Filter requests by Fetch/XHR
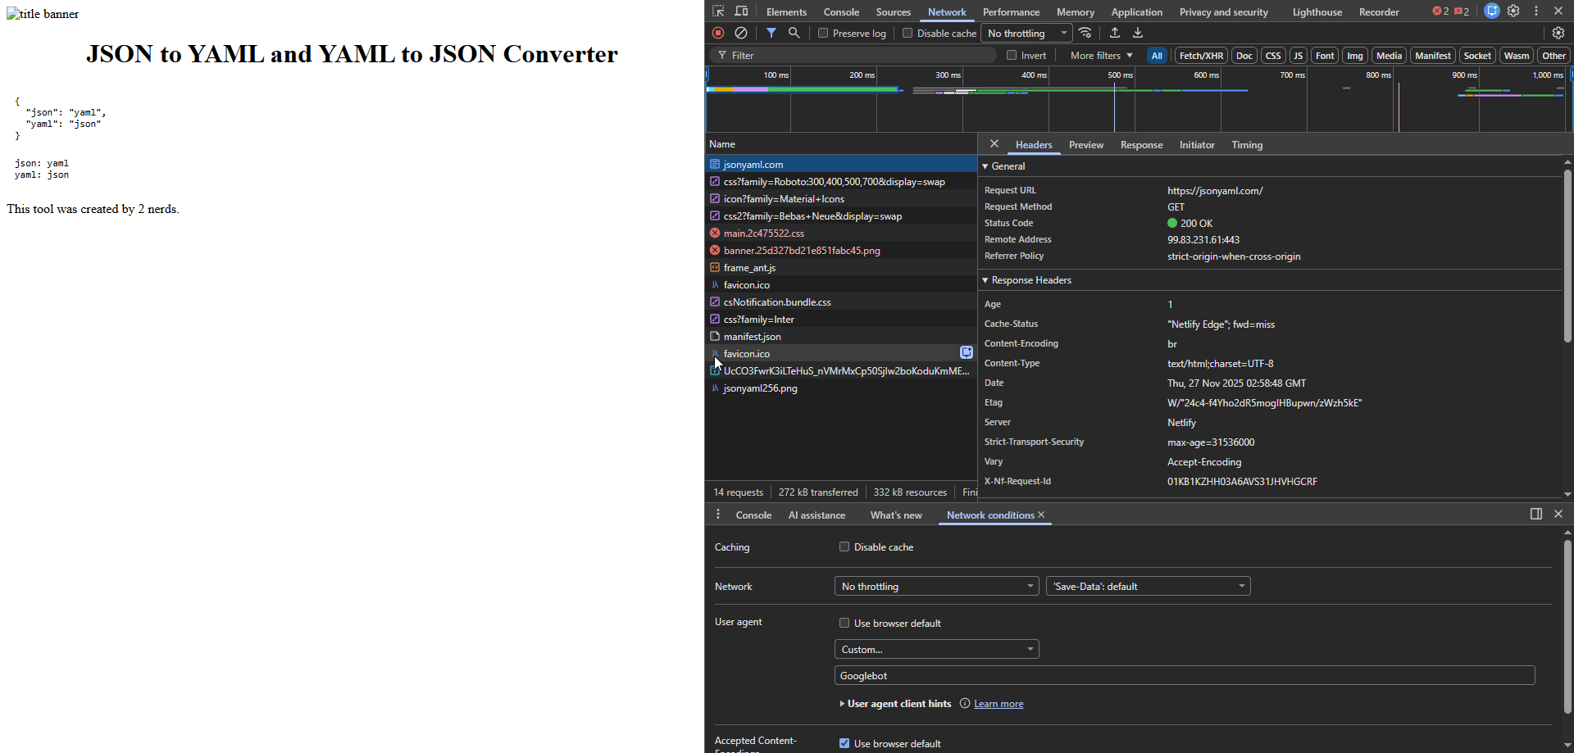The image size is (1574, 753). [1201, 55]
